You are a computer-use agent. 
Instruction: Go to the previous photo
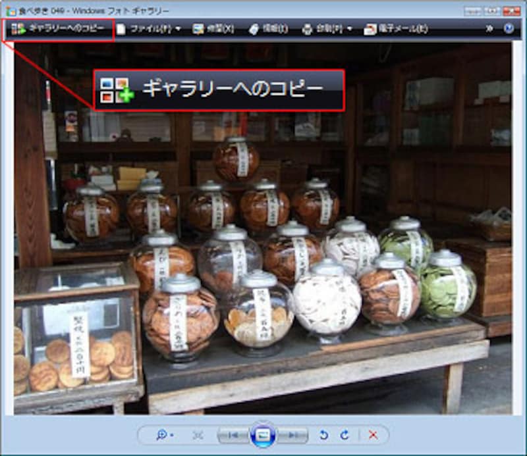pos(233,435)
